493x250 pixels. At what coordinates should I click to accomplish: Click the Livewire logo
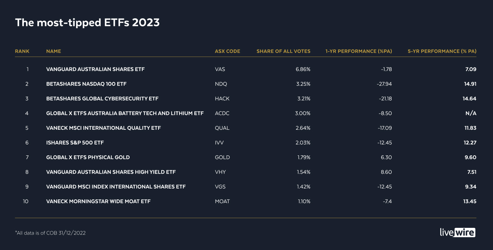(457, 232)
